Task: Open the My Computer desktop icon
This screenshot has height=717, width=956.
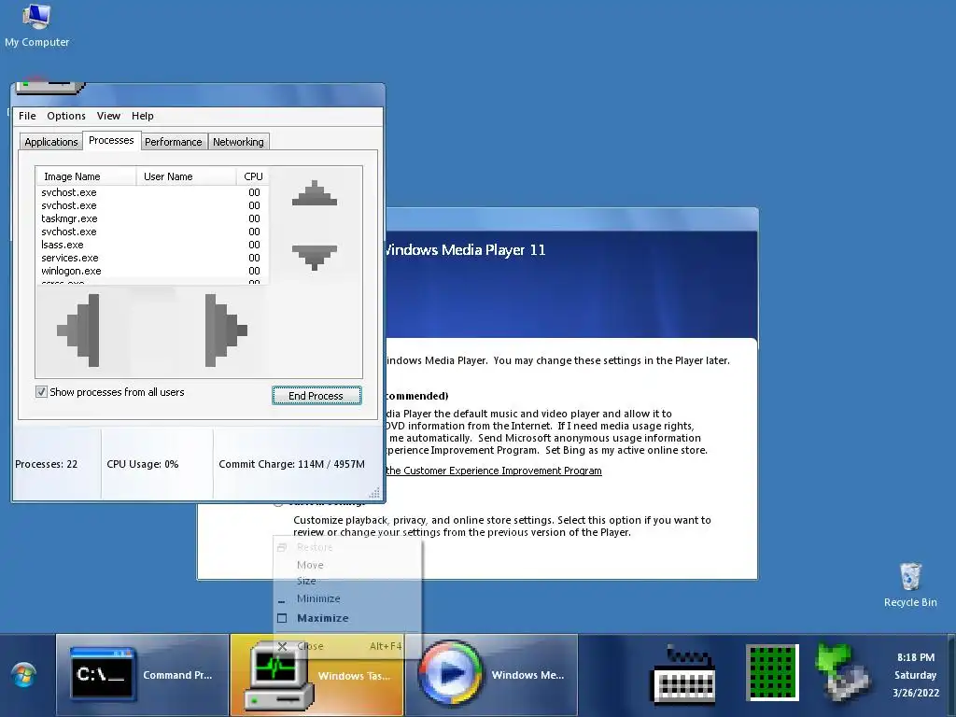Action: pyautogui.click(x=36, y=25)
